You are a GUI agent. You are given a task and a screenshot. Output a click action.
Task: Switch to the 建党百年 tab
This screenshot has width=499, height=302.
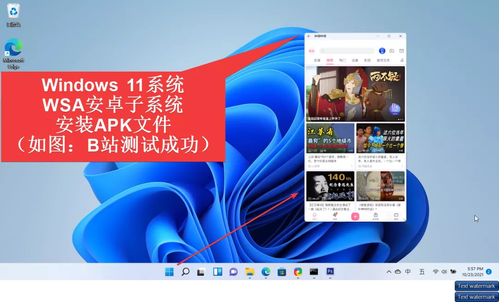[x=383, y=60]
